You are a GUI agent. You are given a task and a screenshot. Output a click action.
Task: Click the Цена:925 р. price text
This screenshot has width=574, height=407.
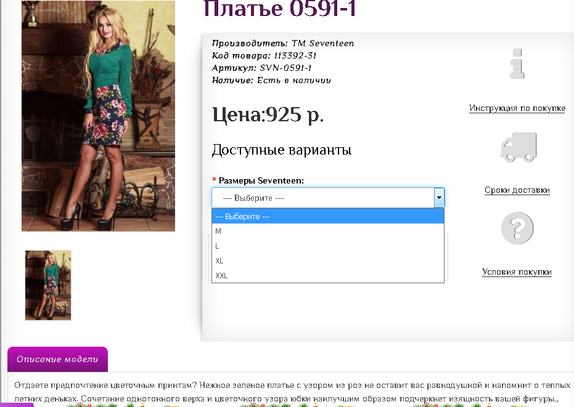coord(268,115)
